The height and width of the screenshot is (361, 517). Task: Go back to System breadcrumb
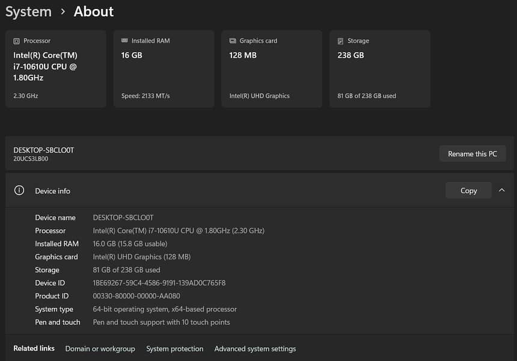[28, 11]
